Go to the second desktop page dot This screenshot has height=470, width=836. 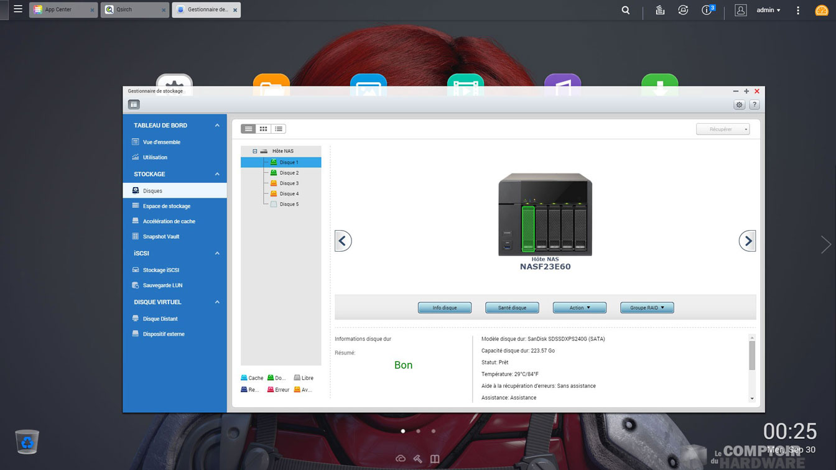tap(418, 431)
